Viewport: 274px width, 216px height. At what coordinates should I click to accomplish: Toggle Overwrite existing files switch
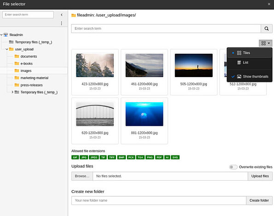233,167
